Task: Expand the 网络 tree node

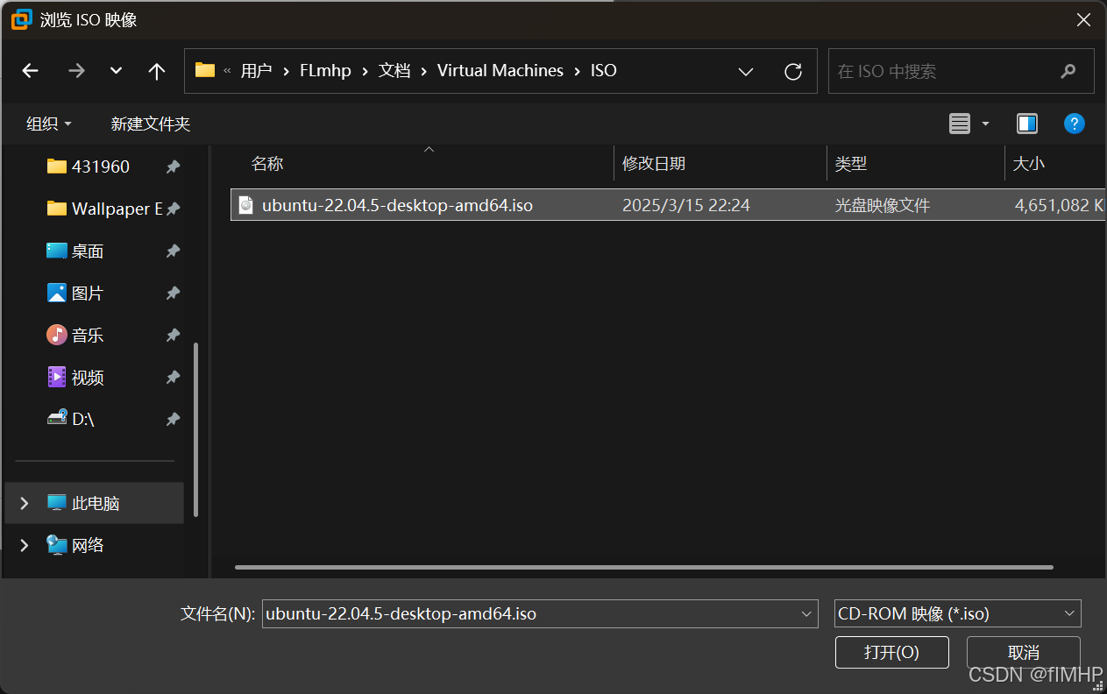Action: pos(25,545)
